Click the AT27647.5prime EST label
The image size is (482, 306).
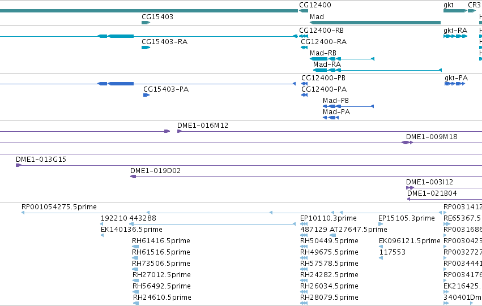[358, 230]
